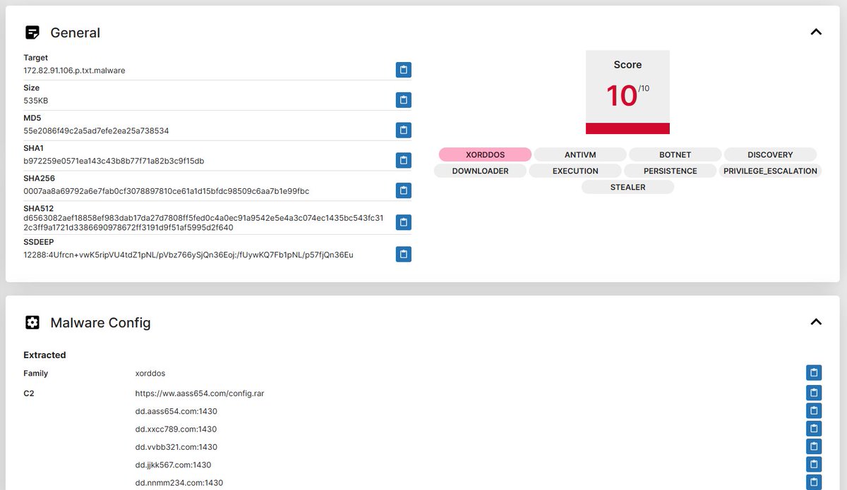Click the General section note icon

[x=32, y=32]
